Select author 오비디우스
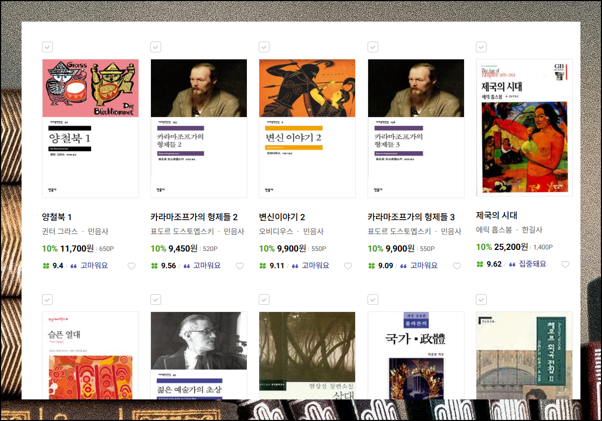Screen dimensions: 602x421 pyautogui.click(x=276, y=232)
